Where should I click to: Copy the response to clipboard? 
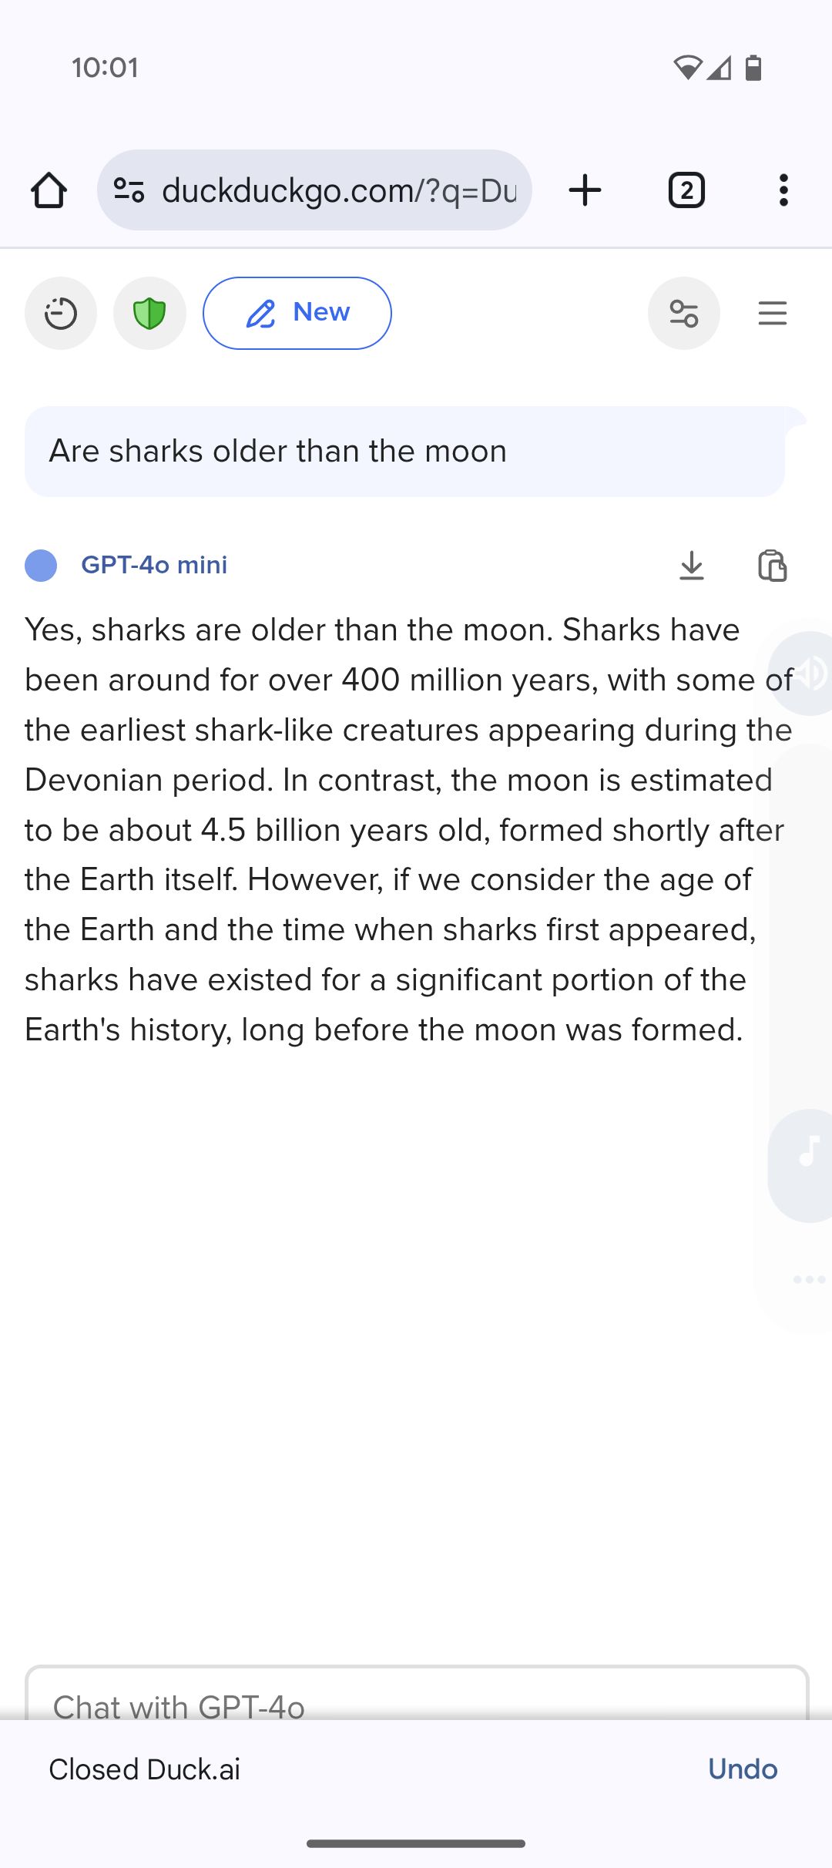click(773, 566)
